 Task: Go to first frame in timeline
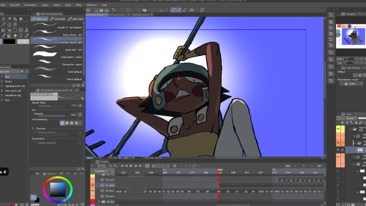tap(122, 166)
